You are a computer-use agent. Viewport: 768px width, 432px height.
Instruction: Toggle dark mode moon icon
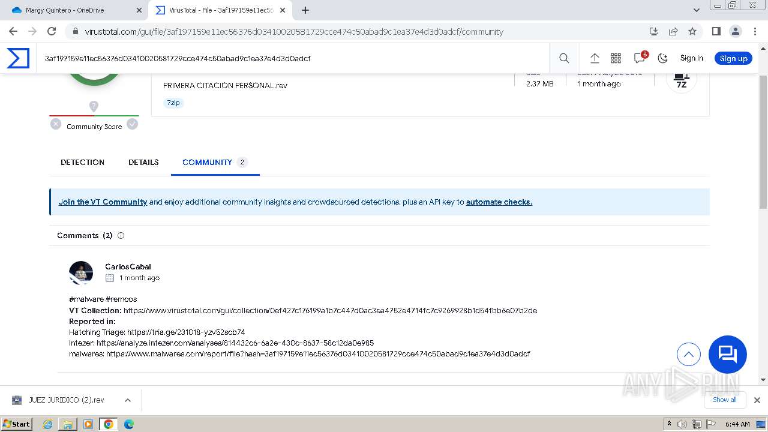click(x=662, y=58)
